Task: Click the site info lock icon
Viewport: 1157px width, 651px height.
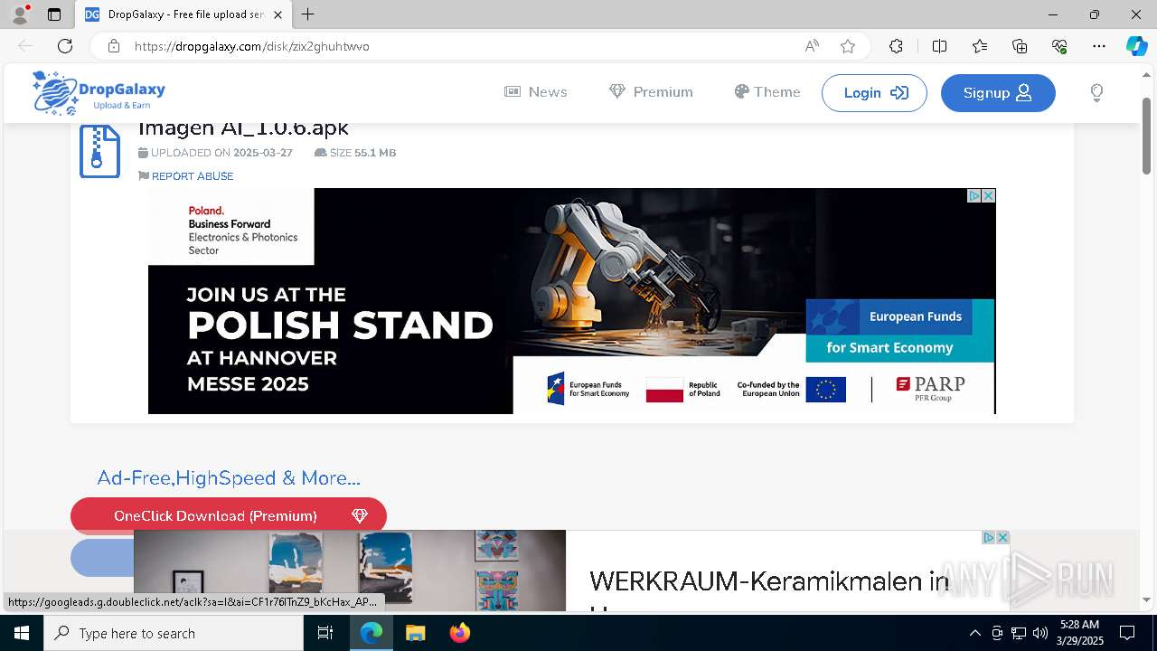Action: (x=113, y=46)
